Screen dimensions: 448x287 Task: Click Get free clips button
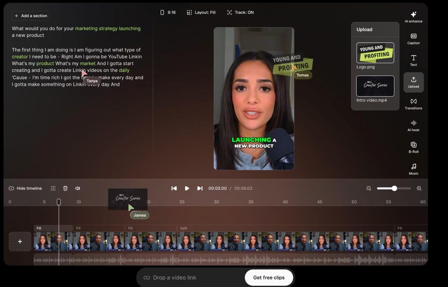coord(269,277)
